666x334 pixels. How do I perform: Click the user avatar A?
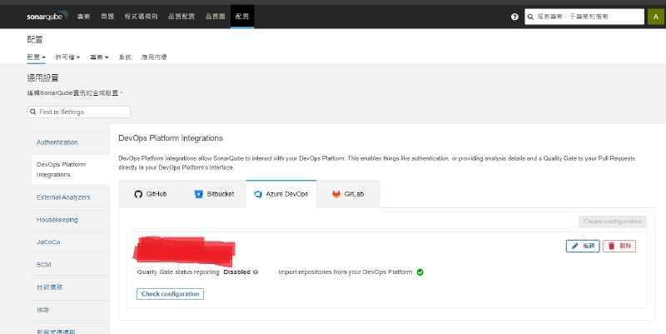(655, 17)
